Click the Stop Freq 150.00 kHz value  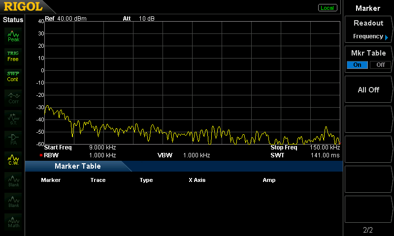[325, 147]
